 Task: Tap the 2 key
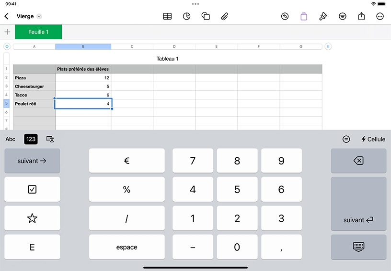click(x=237, y=218)
